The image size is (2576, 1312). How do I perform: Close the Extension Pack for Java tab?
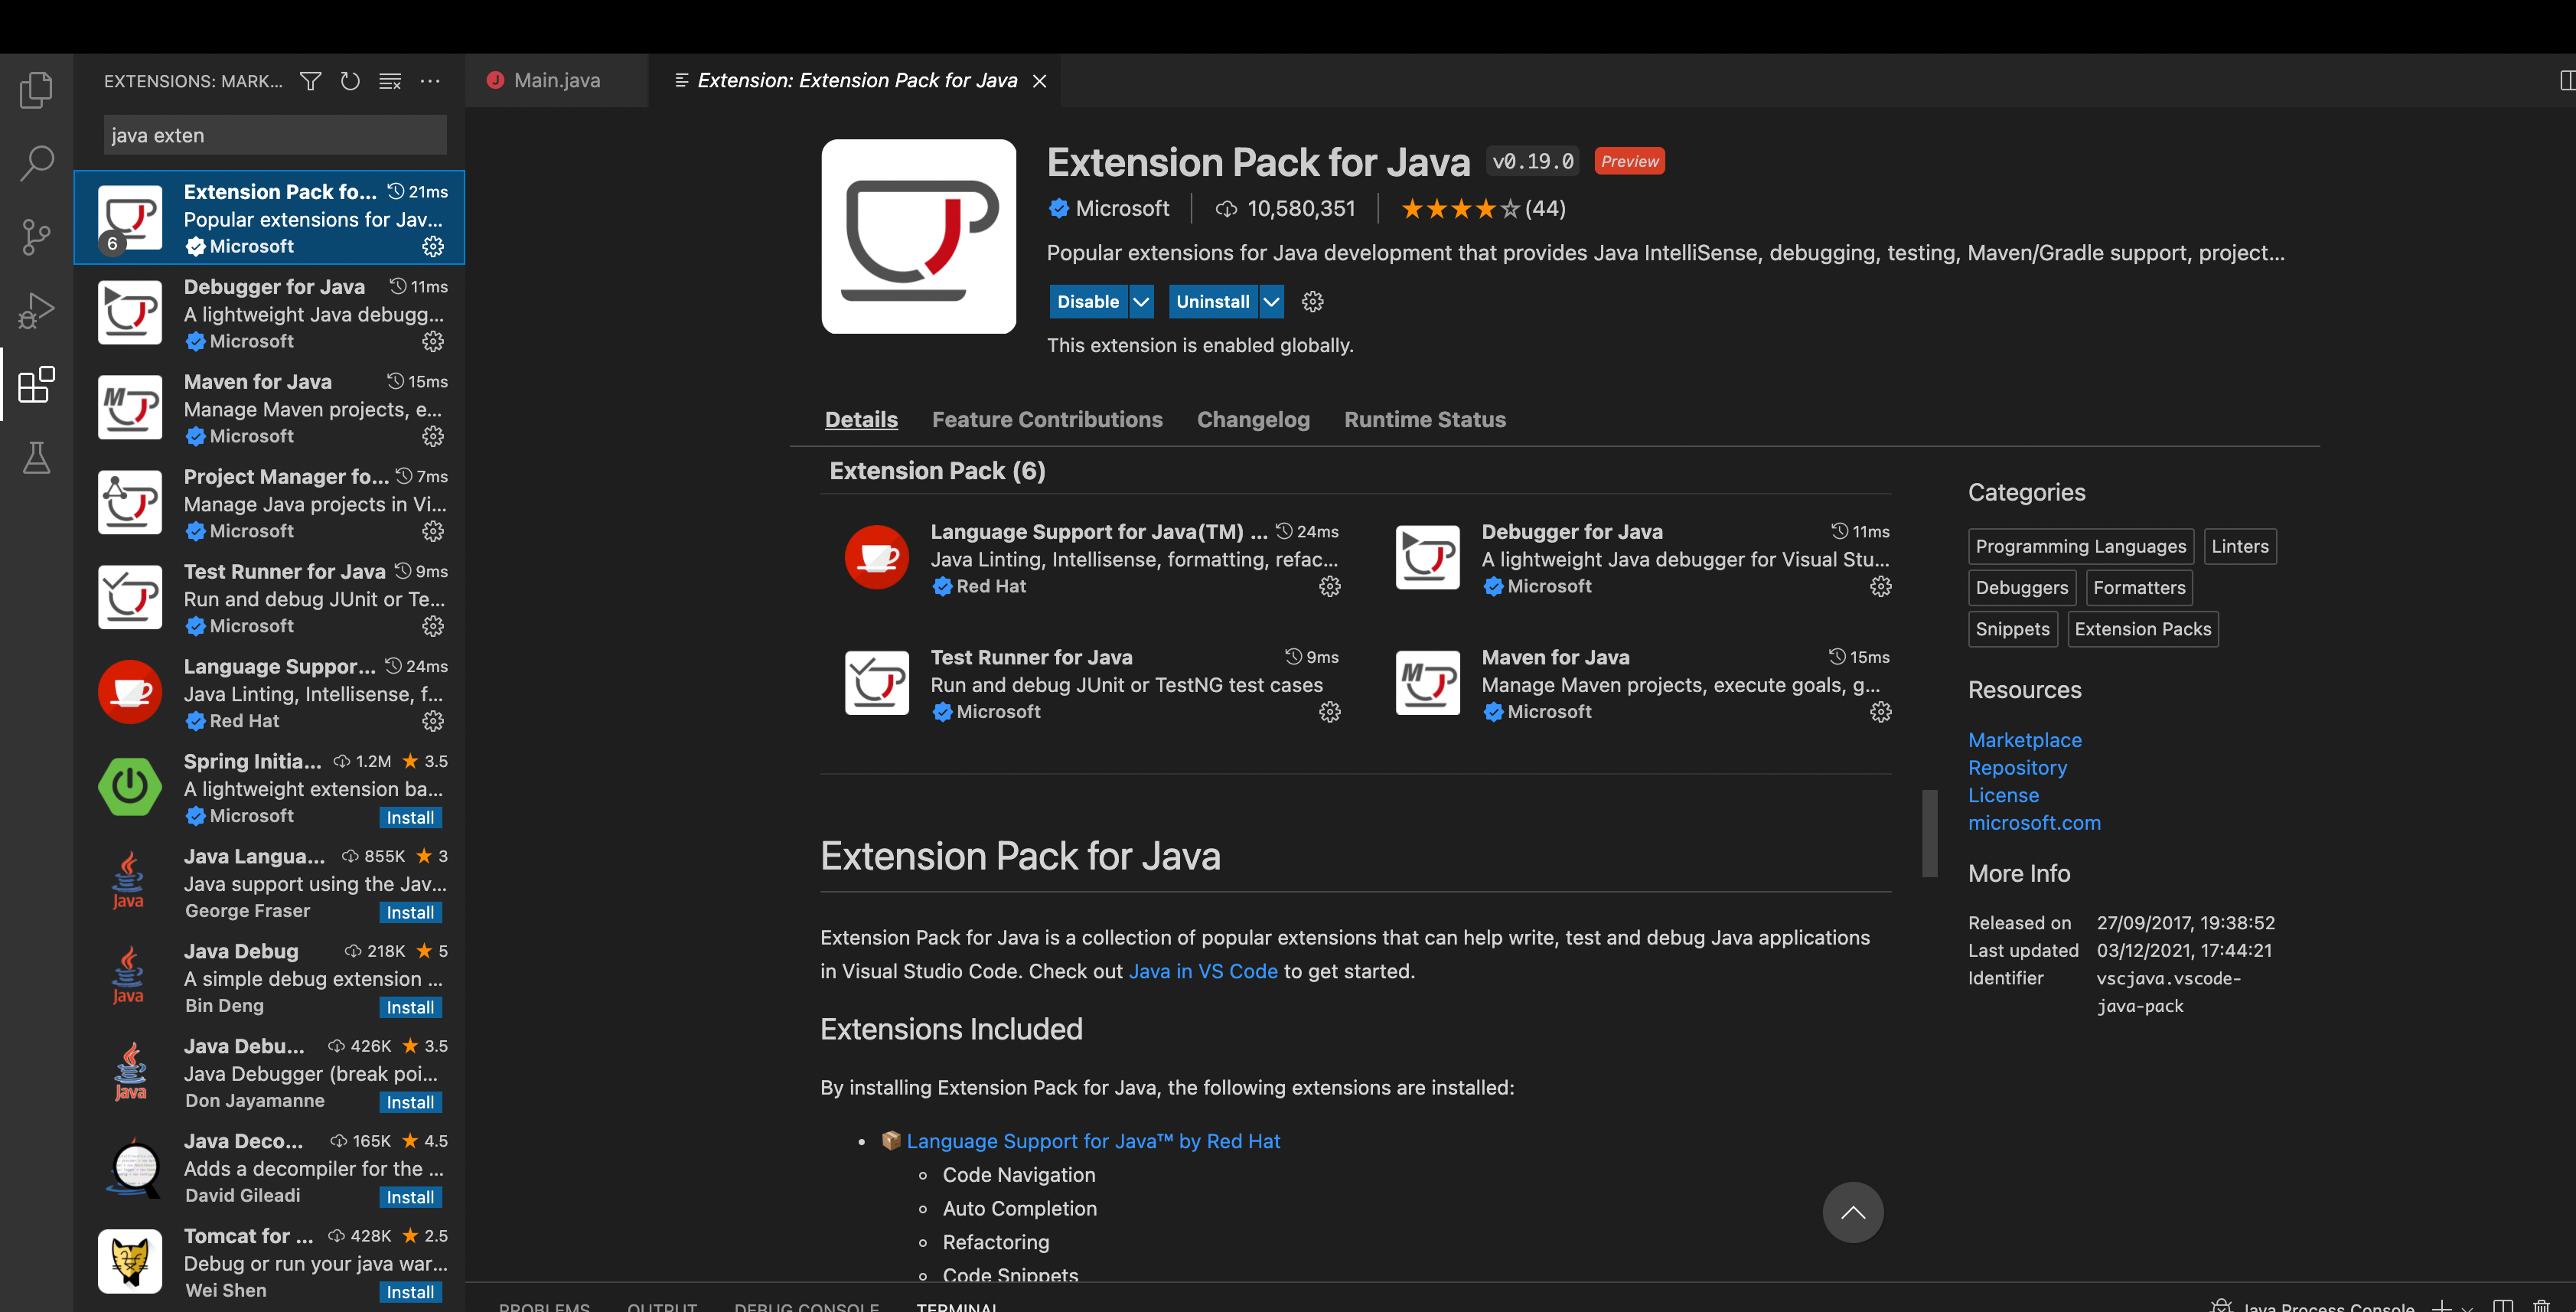point(1040,81)
